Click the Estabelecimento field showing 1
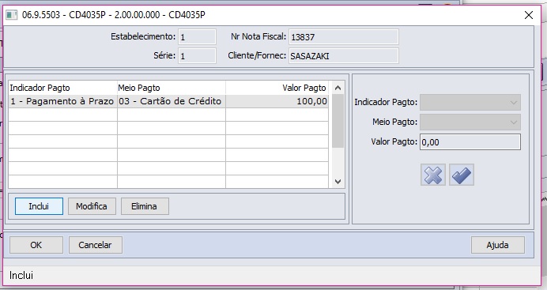 197,37
